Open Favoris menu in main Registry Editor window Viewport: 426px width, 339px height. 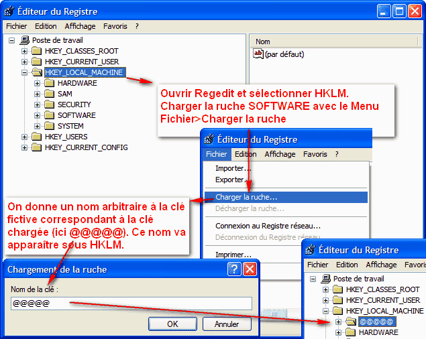point(115,26)
